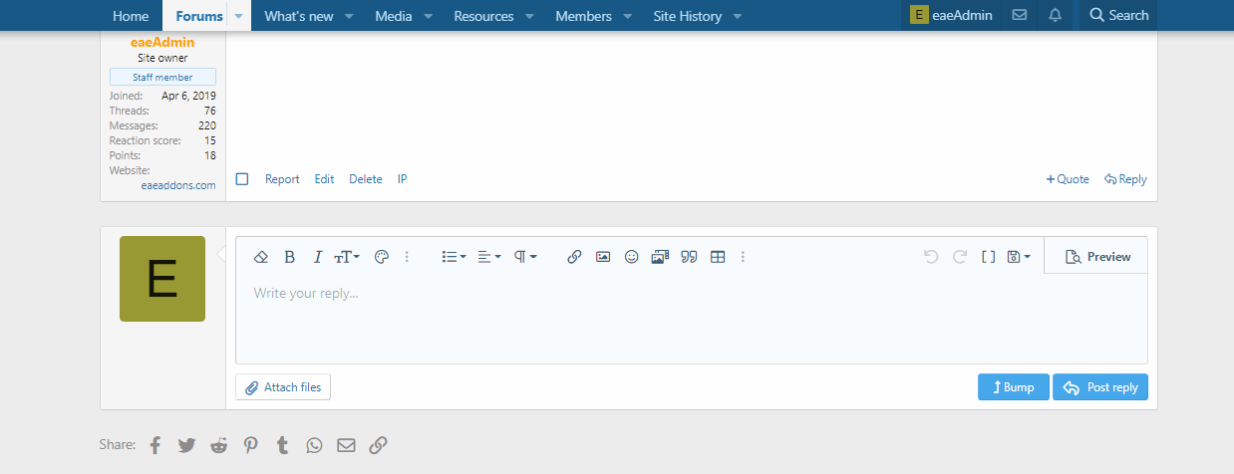The width and height of the screenshot is (1234, 474).
Task: Click the Post reply button
Action: coord(1100,387)
